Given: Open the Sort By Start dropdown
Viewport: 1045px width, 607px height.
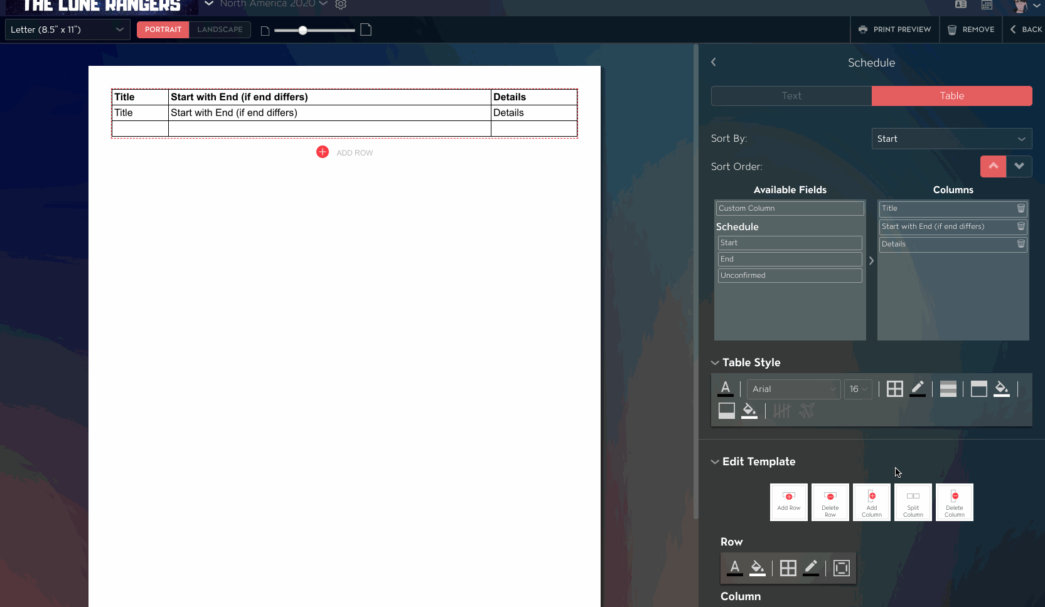Looking at the screenshot, I should coord(951,139).
